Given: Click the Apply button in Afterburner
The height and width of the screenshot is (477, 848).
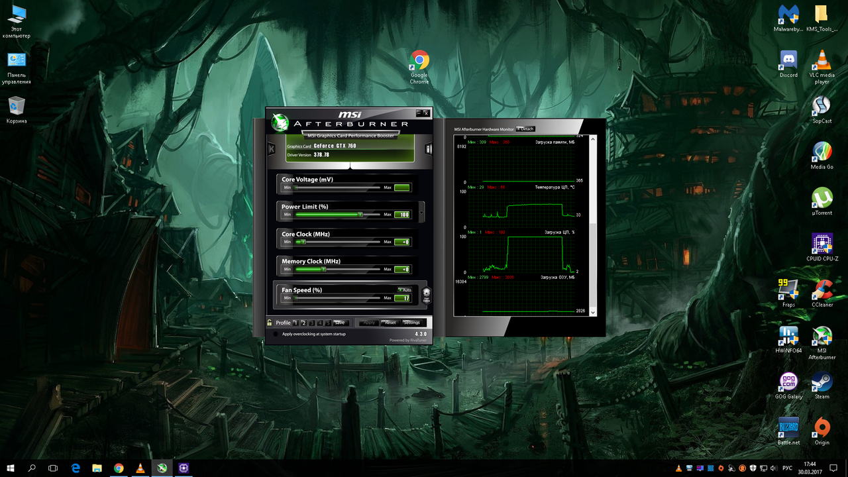Looking at the screenshot, I should click(370, 323).
